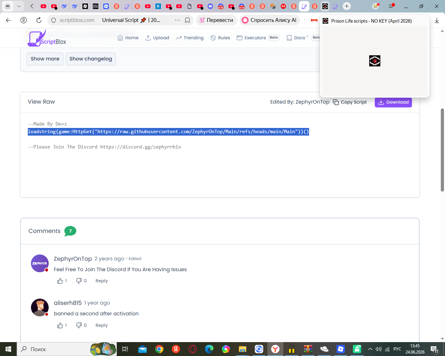Click the volume icon in tray
The image size is (445, 356).
[x=379, y=349]
